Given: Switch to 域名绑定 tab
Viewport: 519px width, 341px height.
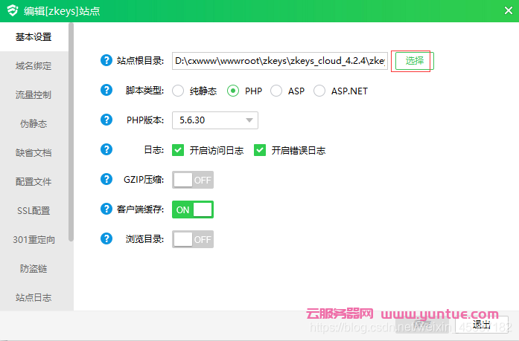Looking at the screenshot, I should click(x=34, y=66).
